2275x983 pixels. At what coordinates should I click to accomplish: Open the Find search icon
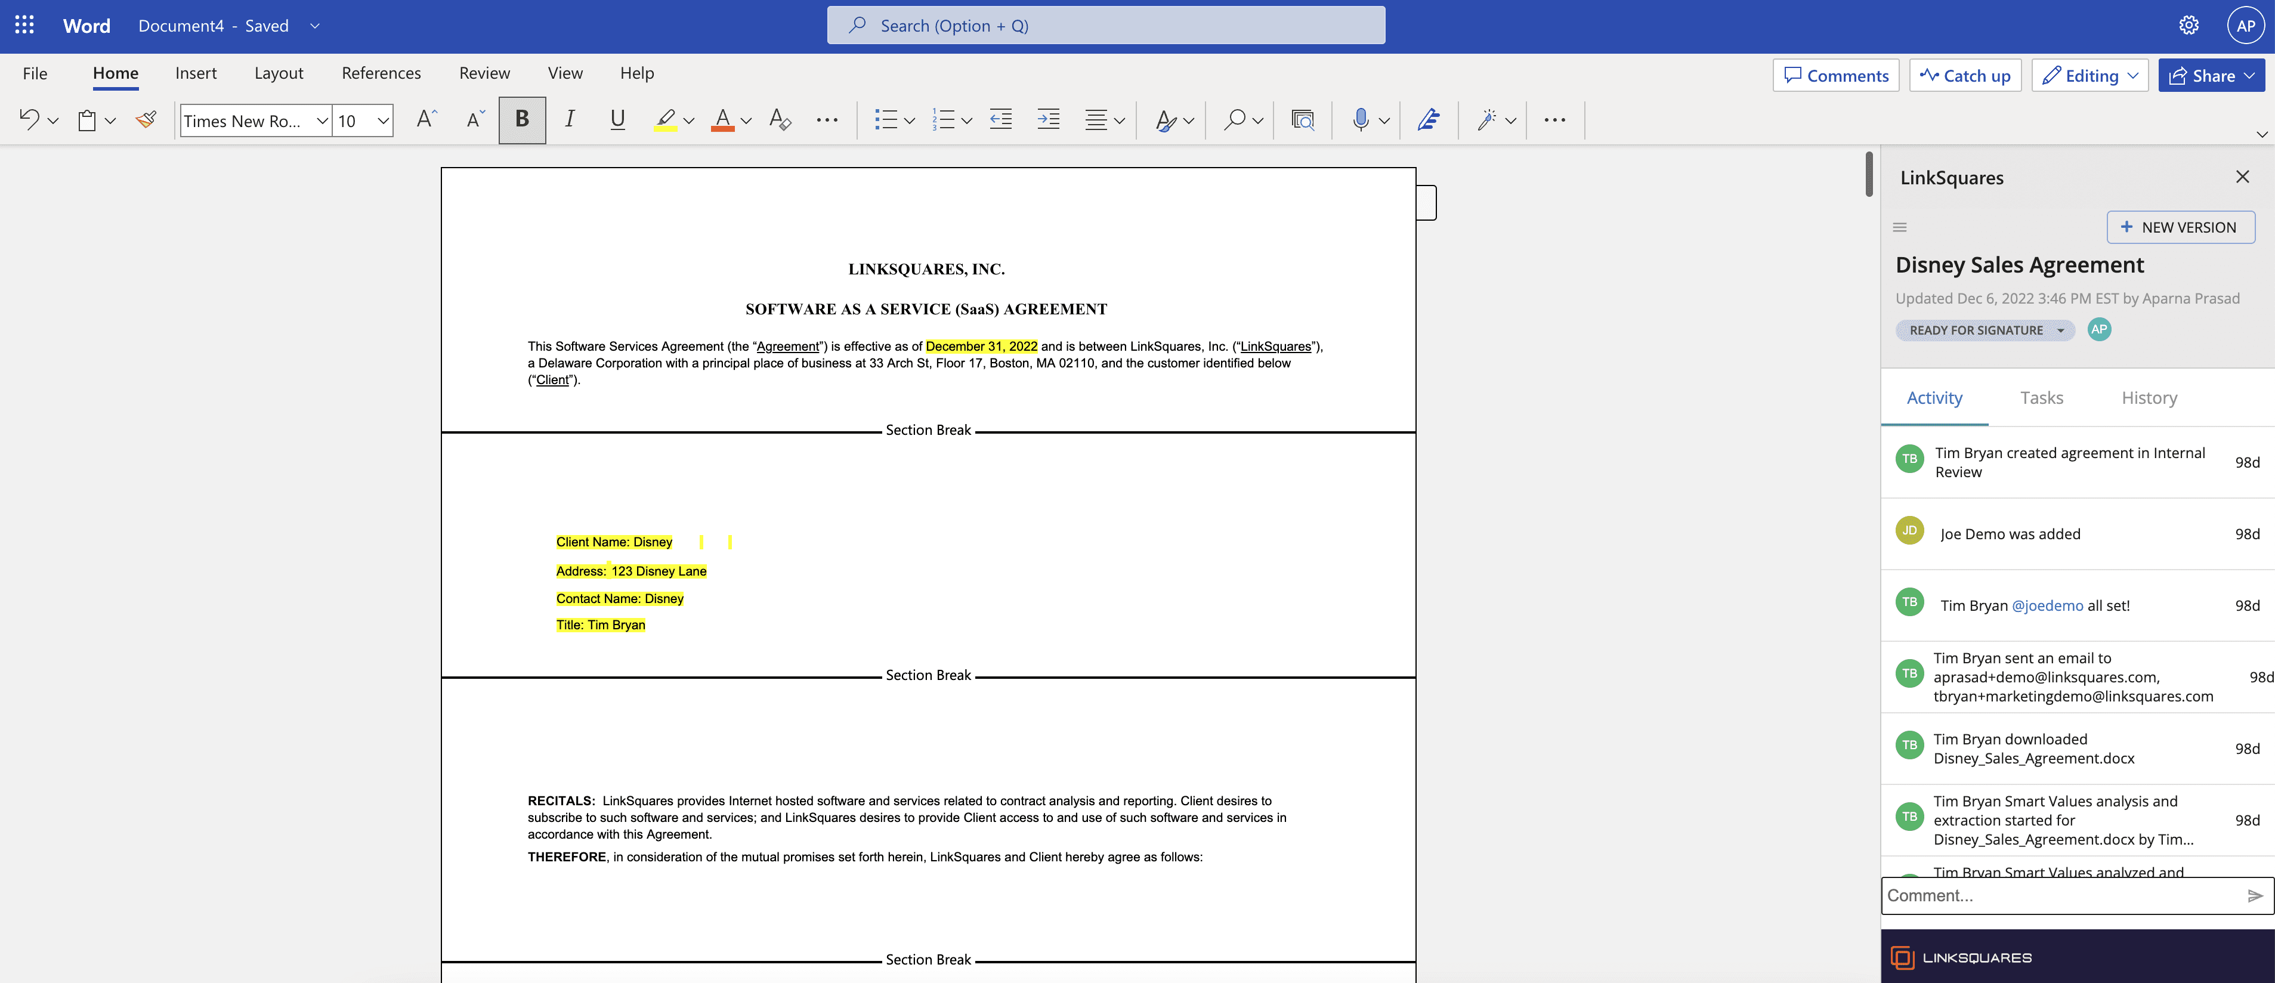coord(1235,119)
